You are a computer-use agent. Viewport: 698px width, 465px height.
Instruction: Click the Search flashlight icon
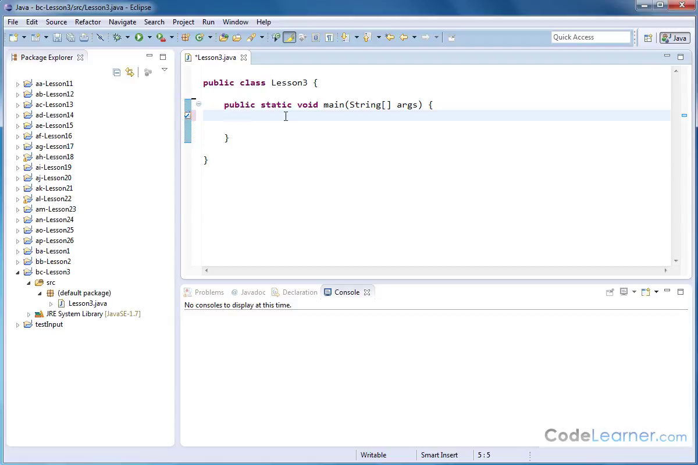[251, 37]
